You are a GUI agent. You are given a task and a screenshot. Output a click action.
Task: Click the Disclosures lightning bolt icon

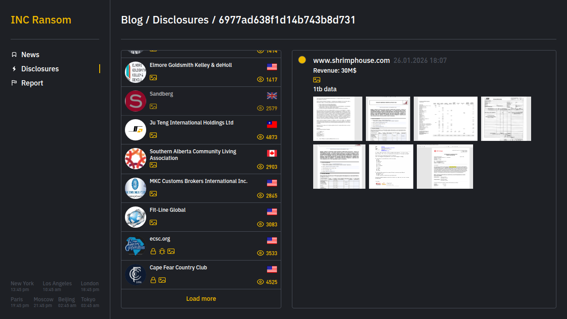14,69
